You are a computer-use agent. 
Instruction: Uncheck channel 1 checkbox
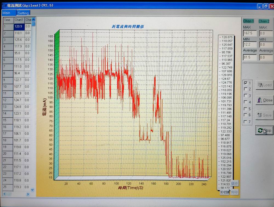coord(246,83)
